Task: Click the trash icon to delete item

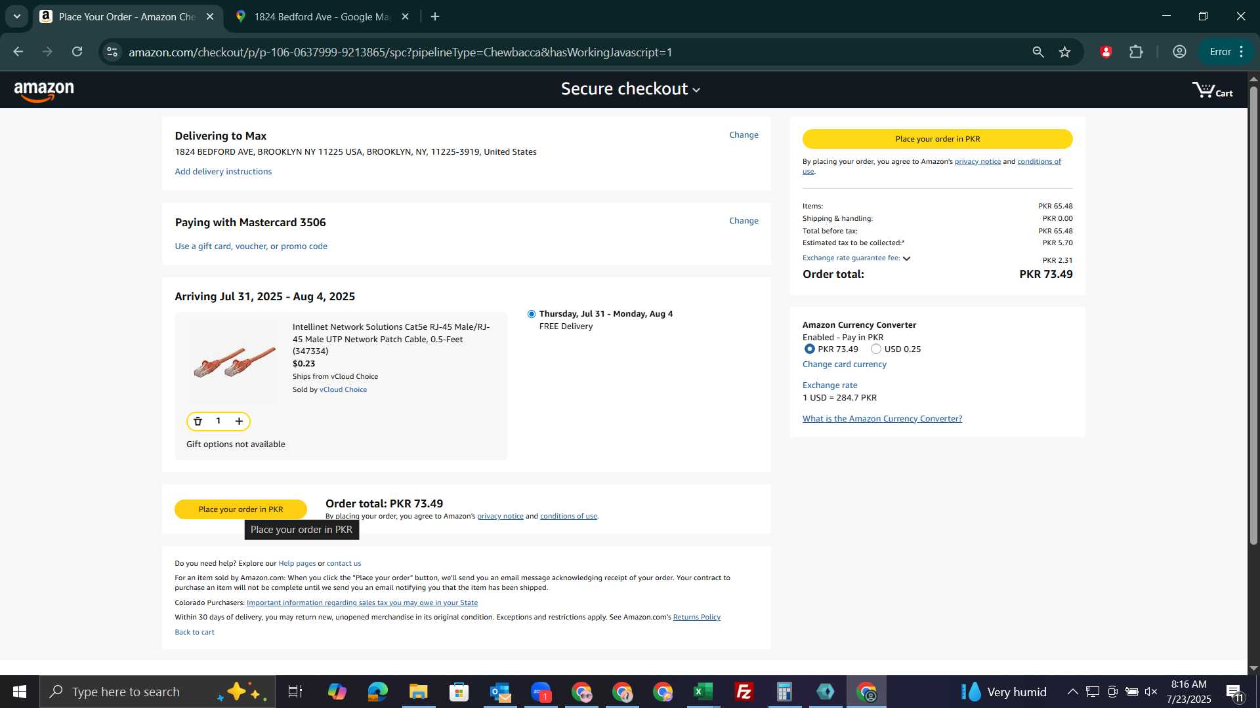Action: pyautogui.click(x=198, y=422)
